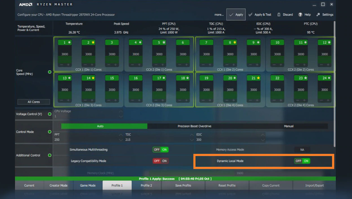Toggle Dynamic Local Mode switch
This screenshot has width=352, height=199.
point(302,161)
